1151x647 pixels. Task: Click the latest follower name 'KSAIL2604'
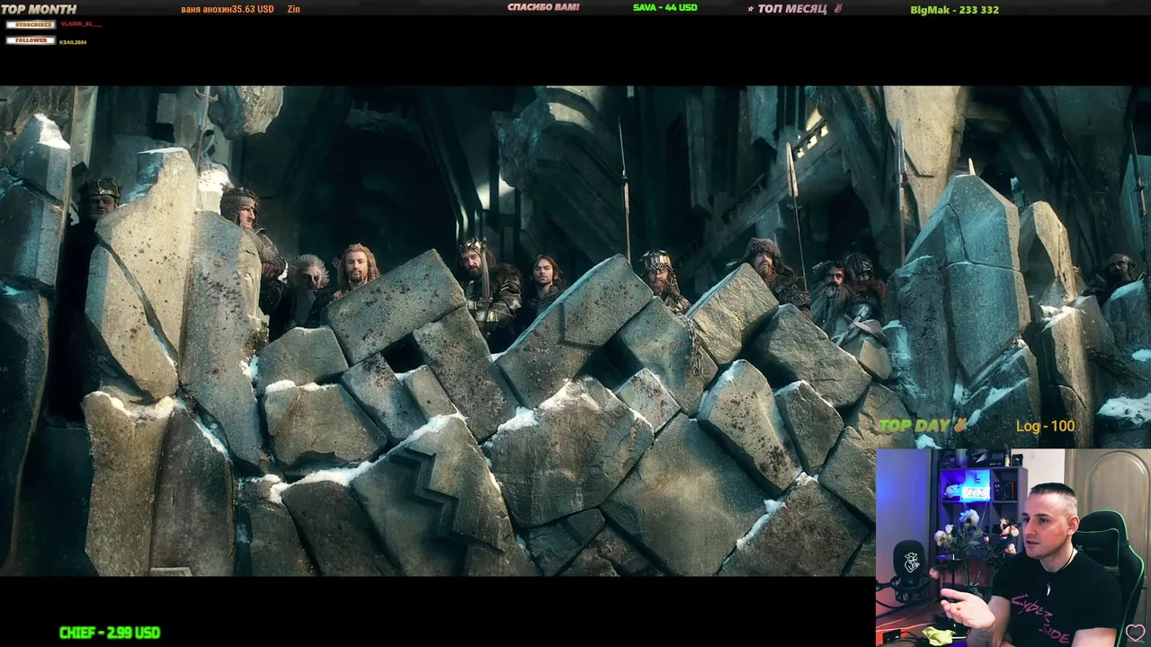coord(73,42)
